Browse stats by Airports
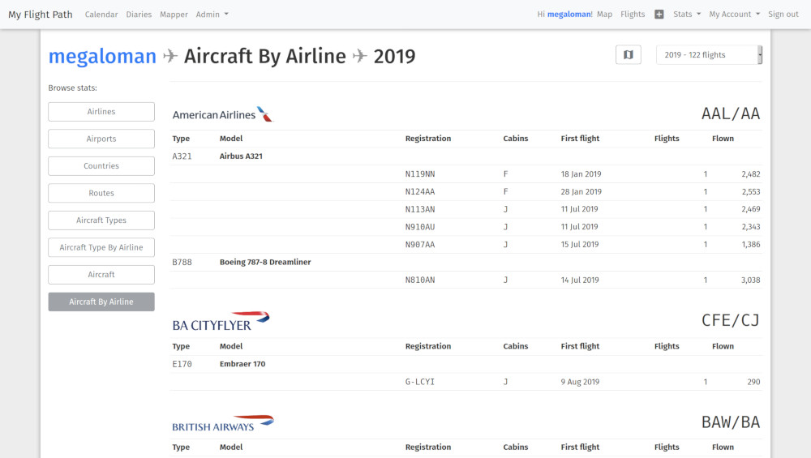811x458 pixels. pyautogui.click(x=101, y=139)
